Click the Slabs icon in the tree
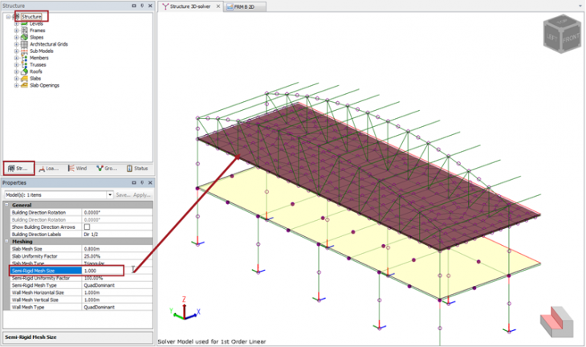 [23, 79]
